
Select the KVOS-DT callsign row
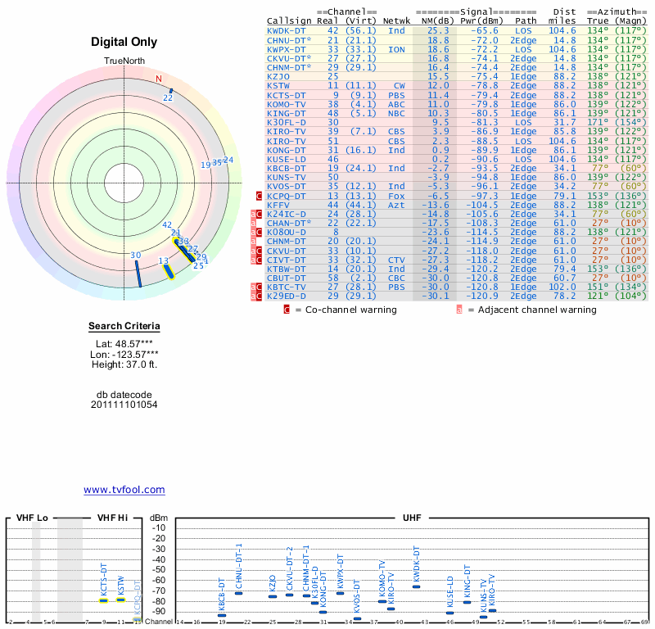coord(287,187)
